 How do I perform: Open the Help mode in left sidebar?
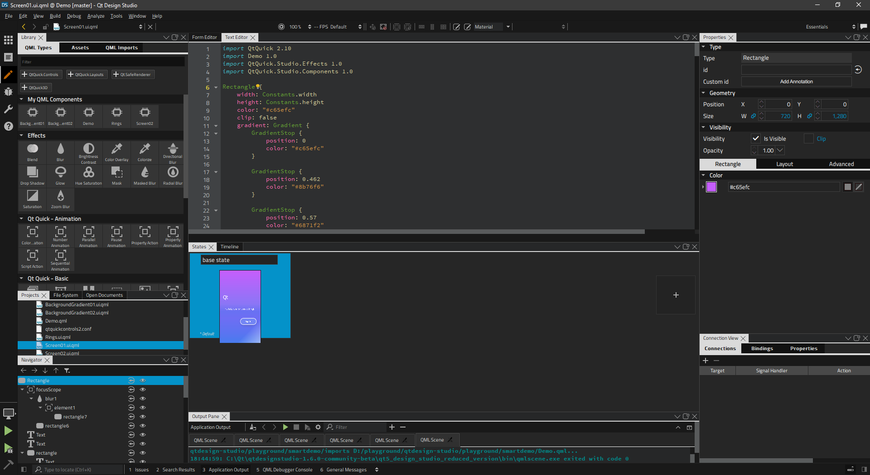click(8, 126)
